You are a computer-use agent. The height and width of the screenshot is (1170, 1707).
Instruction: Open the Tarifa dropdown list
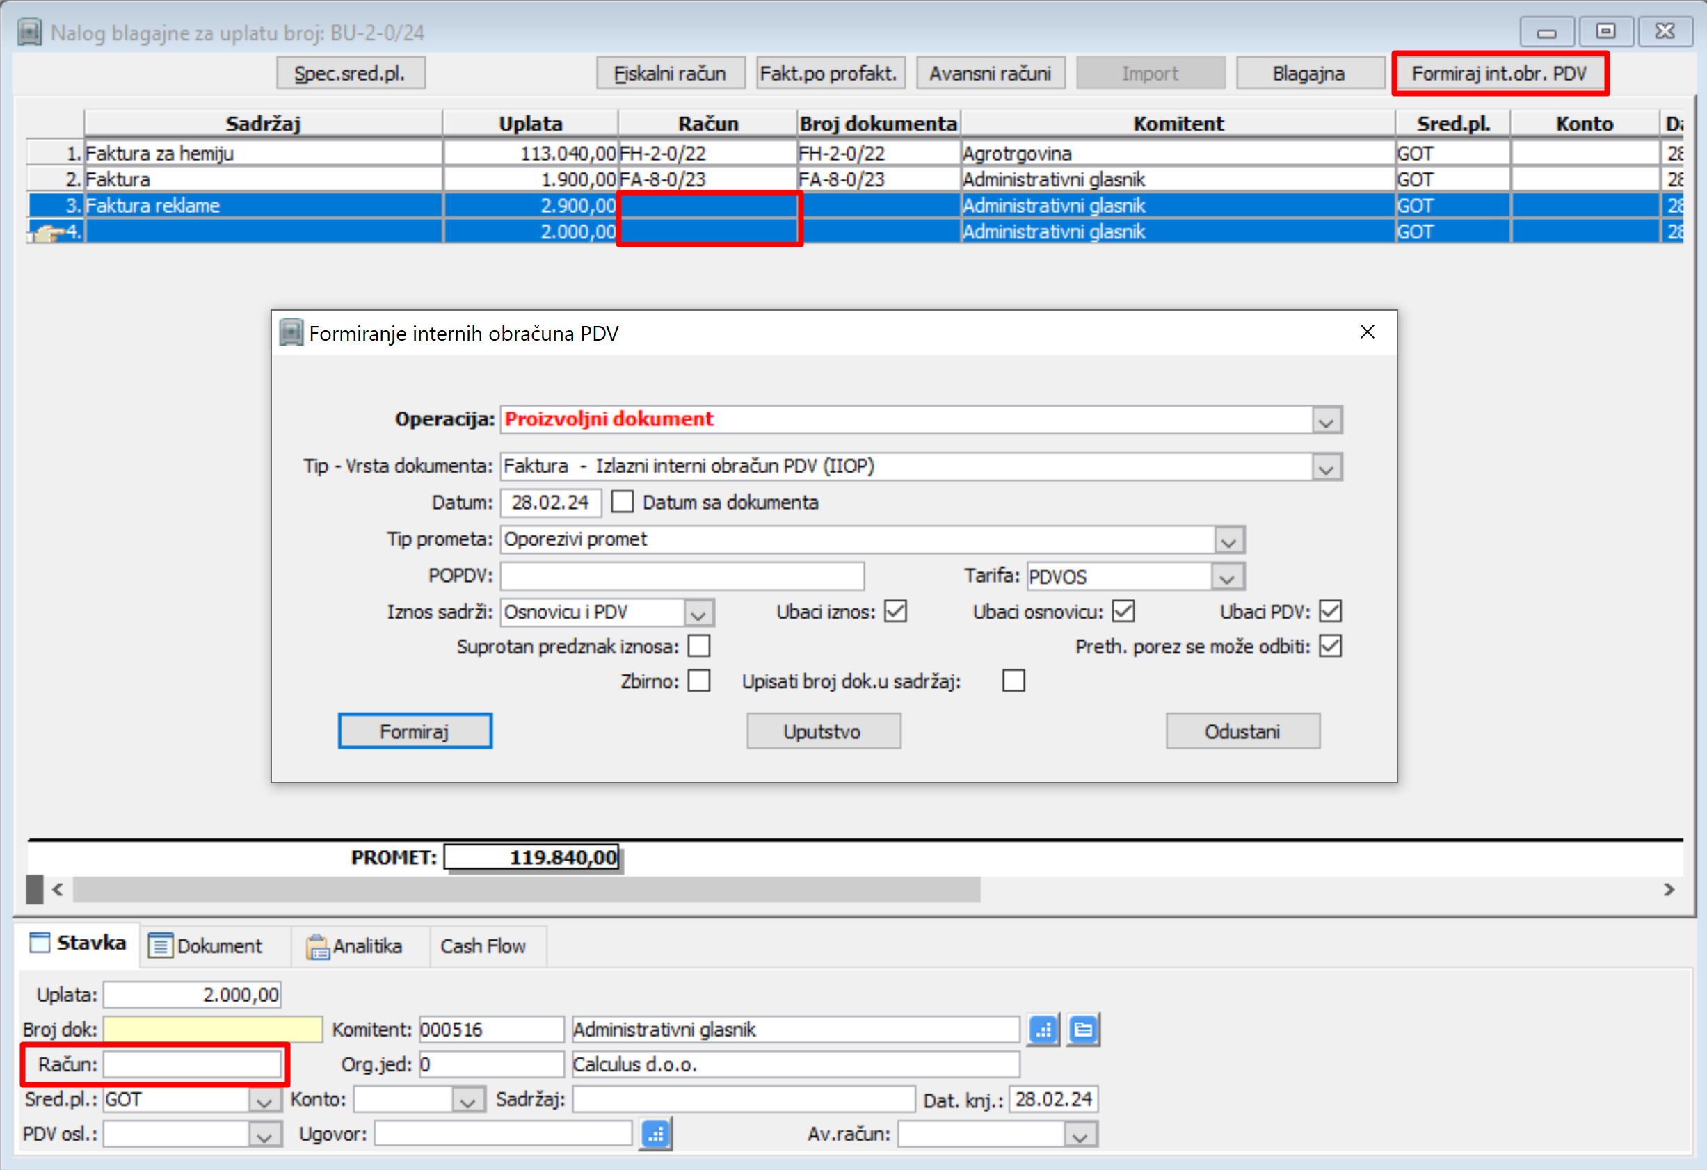pyautogui.click(x=1226, y=577)
